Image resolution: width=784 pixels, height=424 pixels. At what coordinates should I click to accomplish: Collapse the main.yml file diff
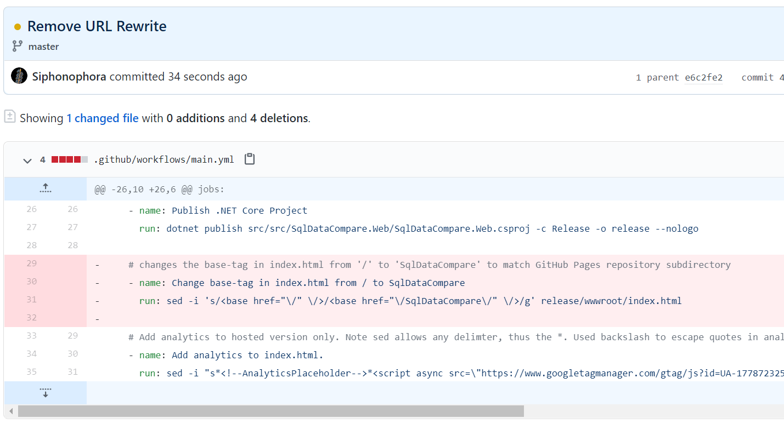coord(27,160)
